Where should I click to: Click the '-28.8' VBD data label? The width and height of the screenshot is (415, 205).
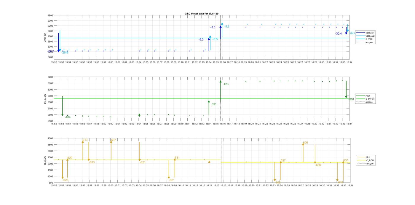pyautogui.click(x=65, y=52)
